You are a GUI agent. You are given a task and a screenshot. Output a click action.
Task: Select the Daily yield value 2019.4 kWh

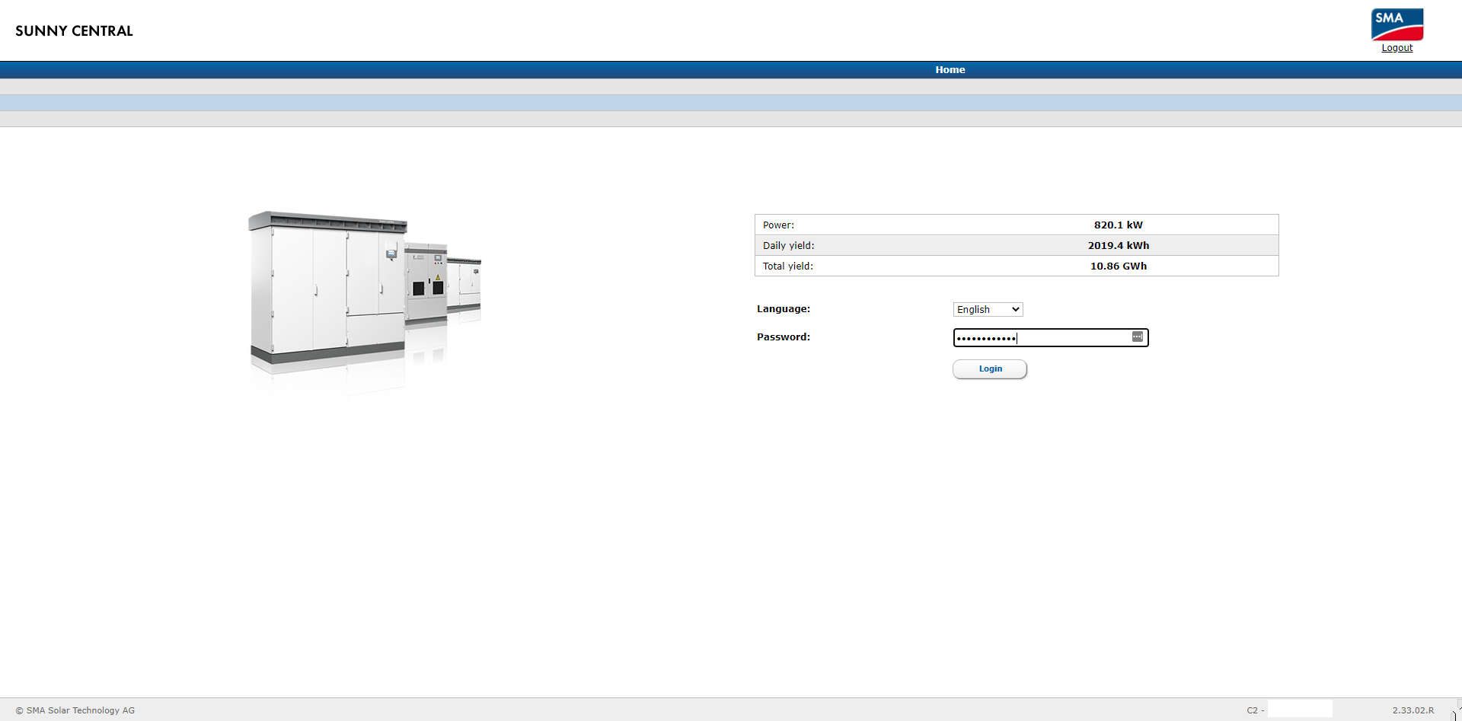click(1119, 245)
